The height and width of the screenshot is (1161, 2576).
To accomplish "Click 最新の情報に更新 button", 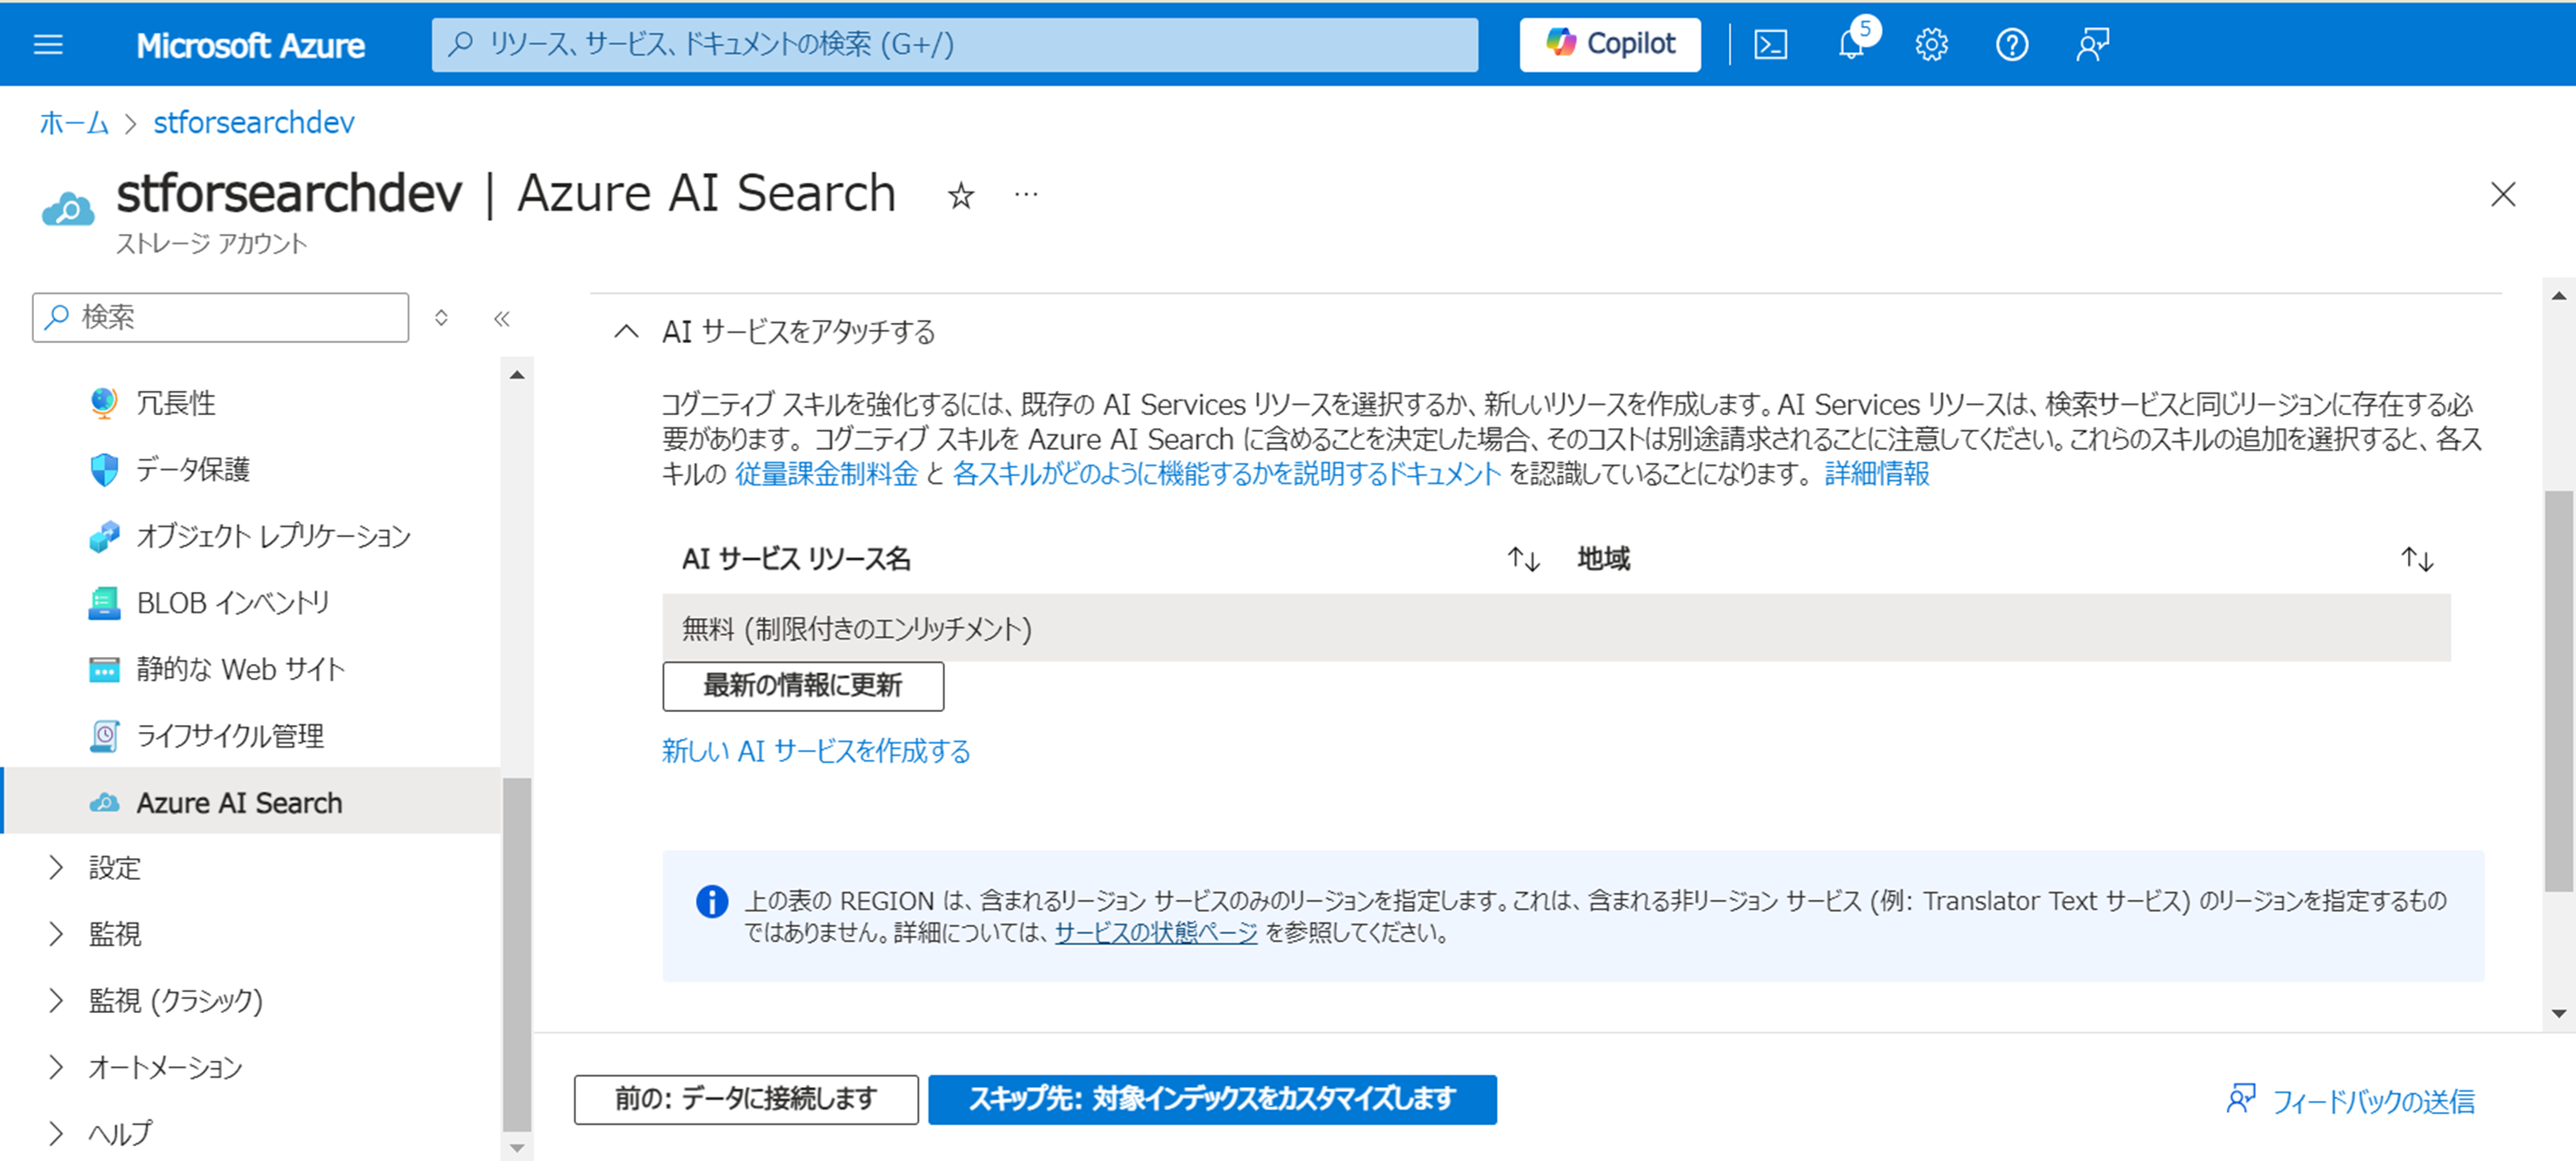I will click(x=803, y=686).
